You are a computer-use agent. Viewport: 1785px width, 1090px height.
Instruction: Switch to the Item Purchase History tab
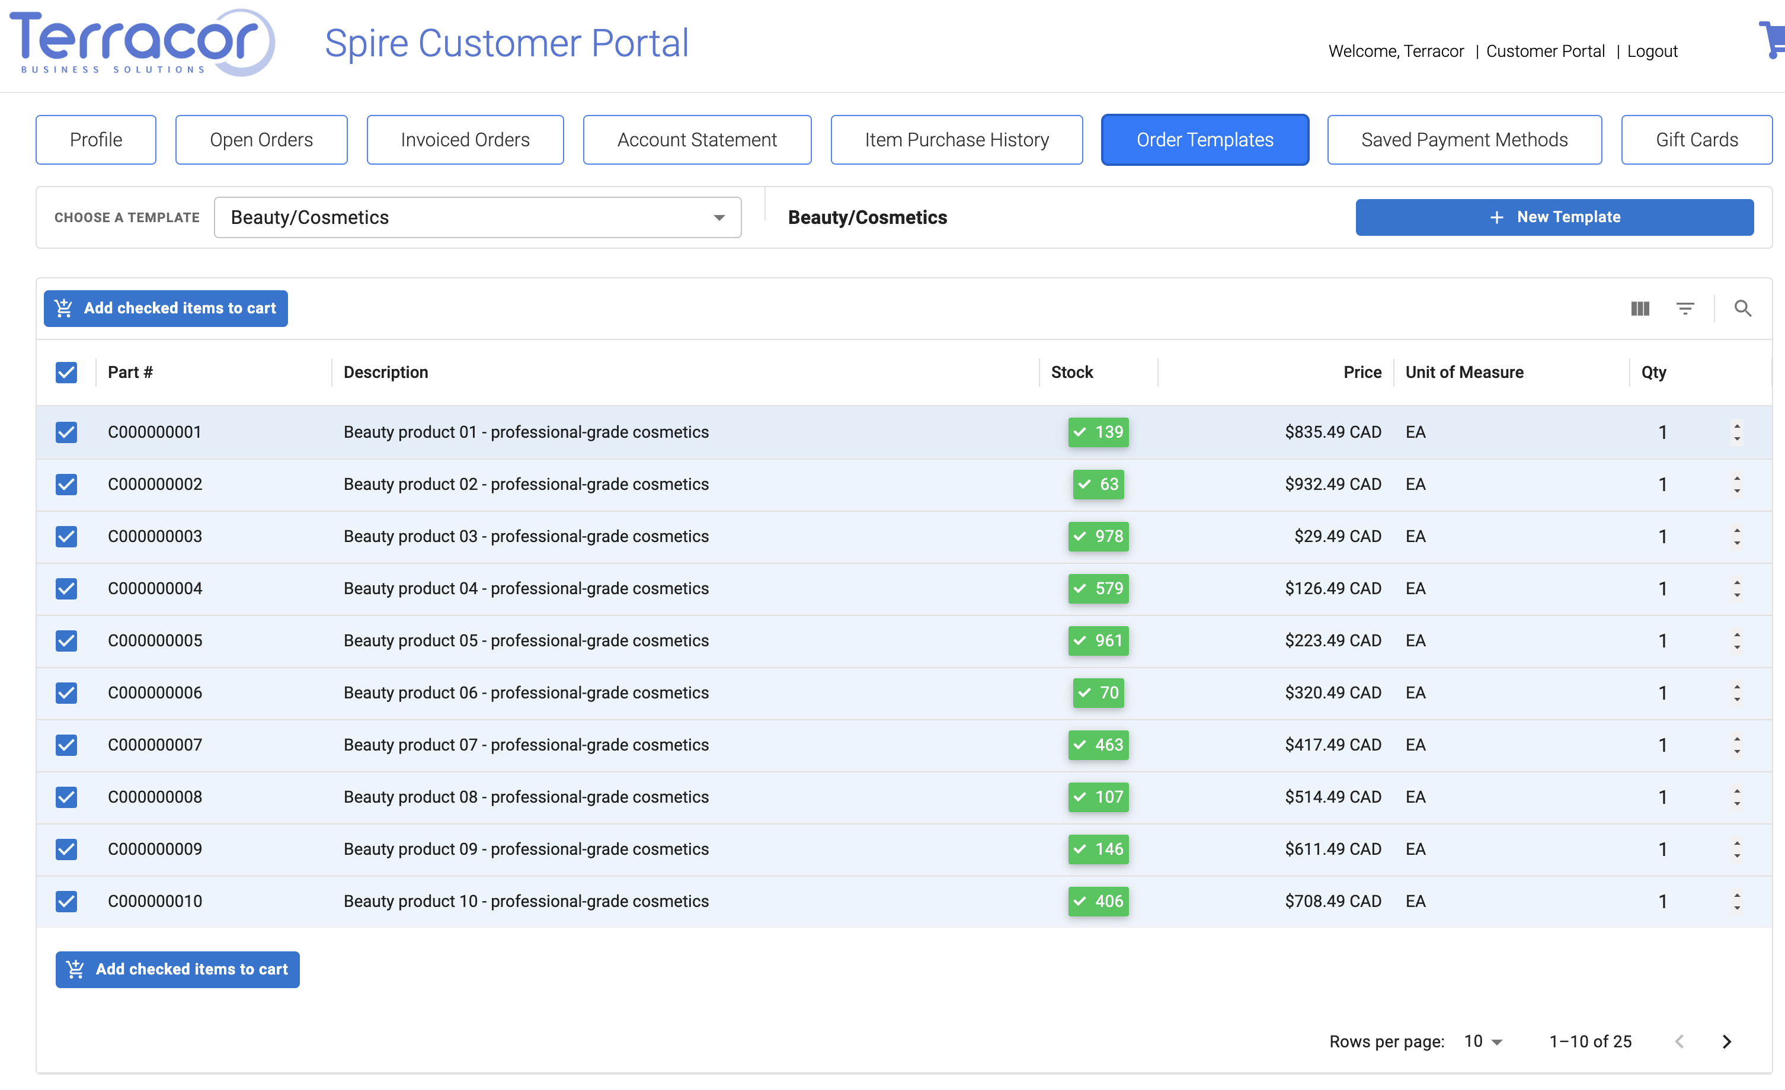pyautogui.click(x=957, y=140)
